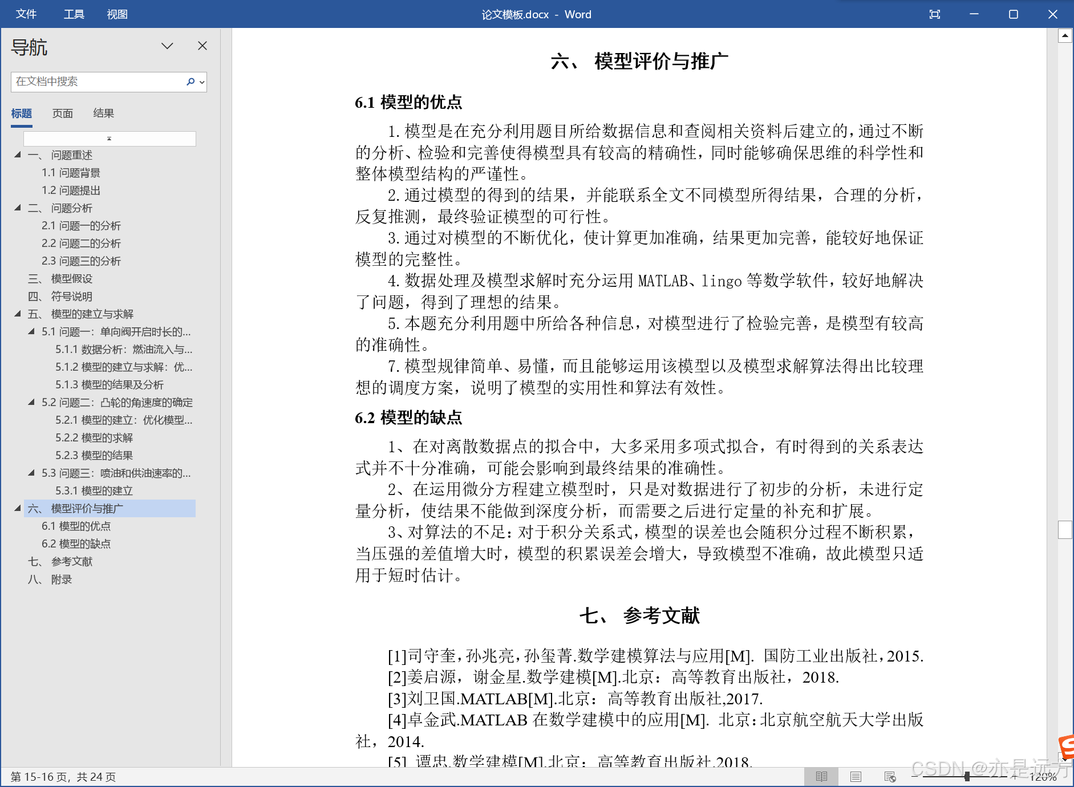
Task: Go to heading 6.1 模型的优点 in navigation
Action: (76, 526)
